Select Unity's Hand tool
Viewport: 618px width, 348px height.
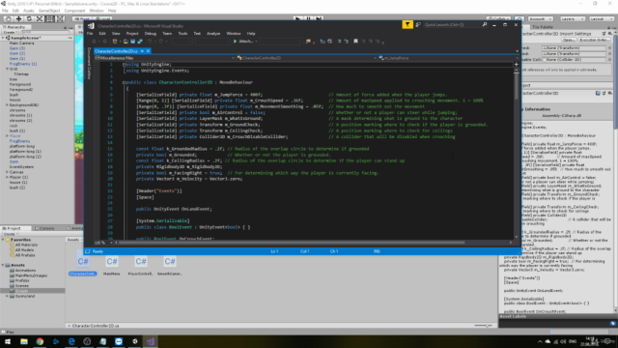point(8,18)
